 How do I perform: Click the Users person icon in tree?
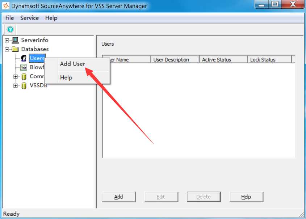24,58
